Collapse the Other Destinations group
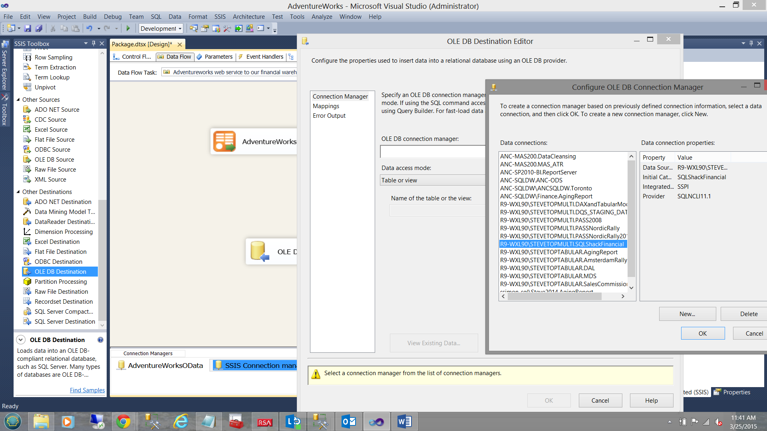 click(x=18, y=192)
